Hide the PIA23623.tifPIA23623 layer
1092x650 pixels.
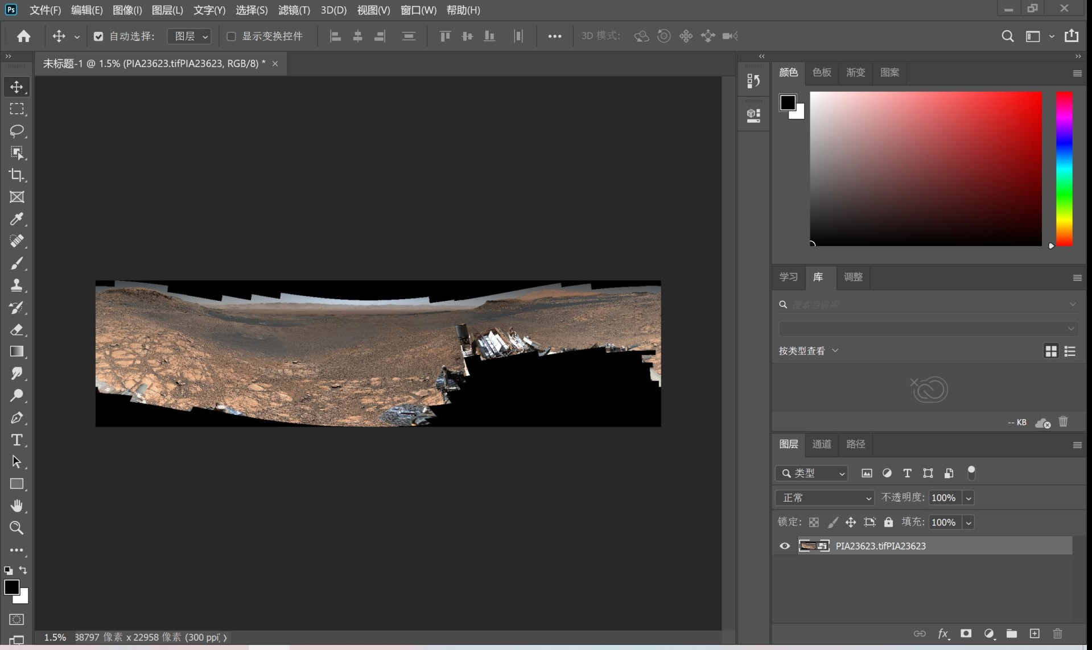click(785, 546)
